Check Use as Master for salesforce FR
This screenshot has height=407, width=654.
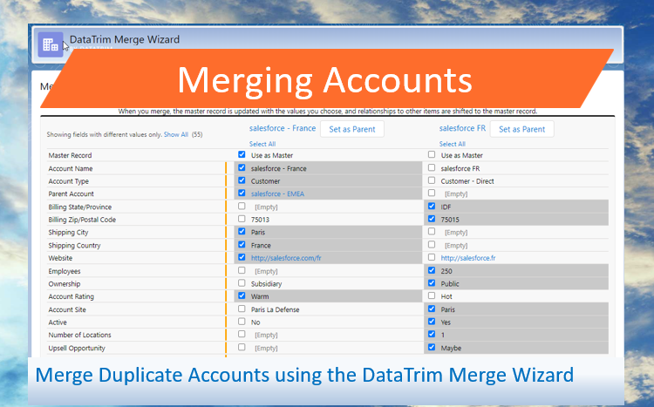tap(433, 155)
